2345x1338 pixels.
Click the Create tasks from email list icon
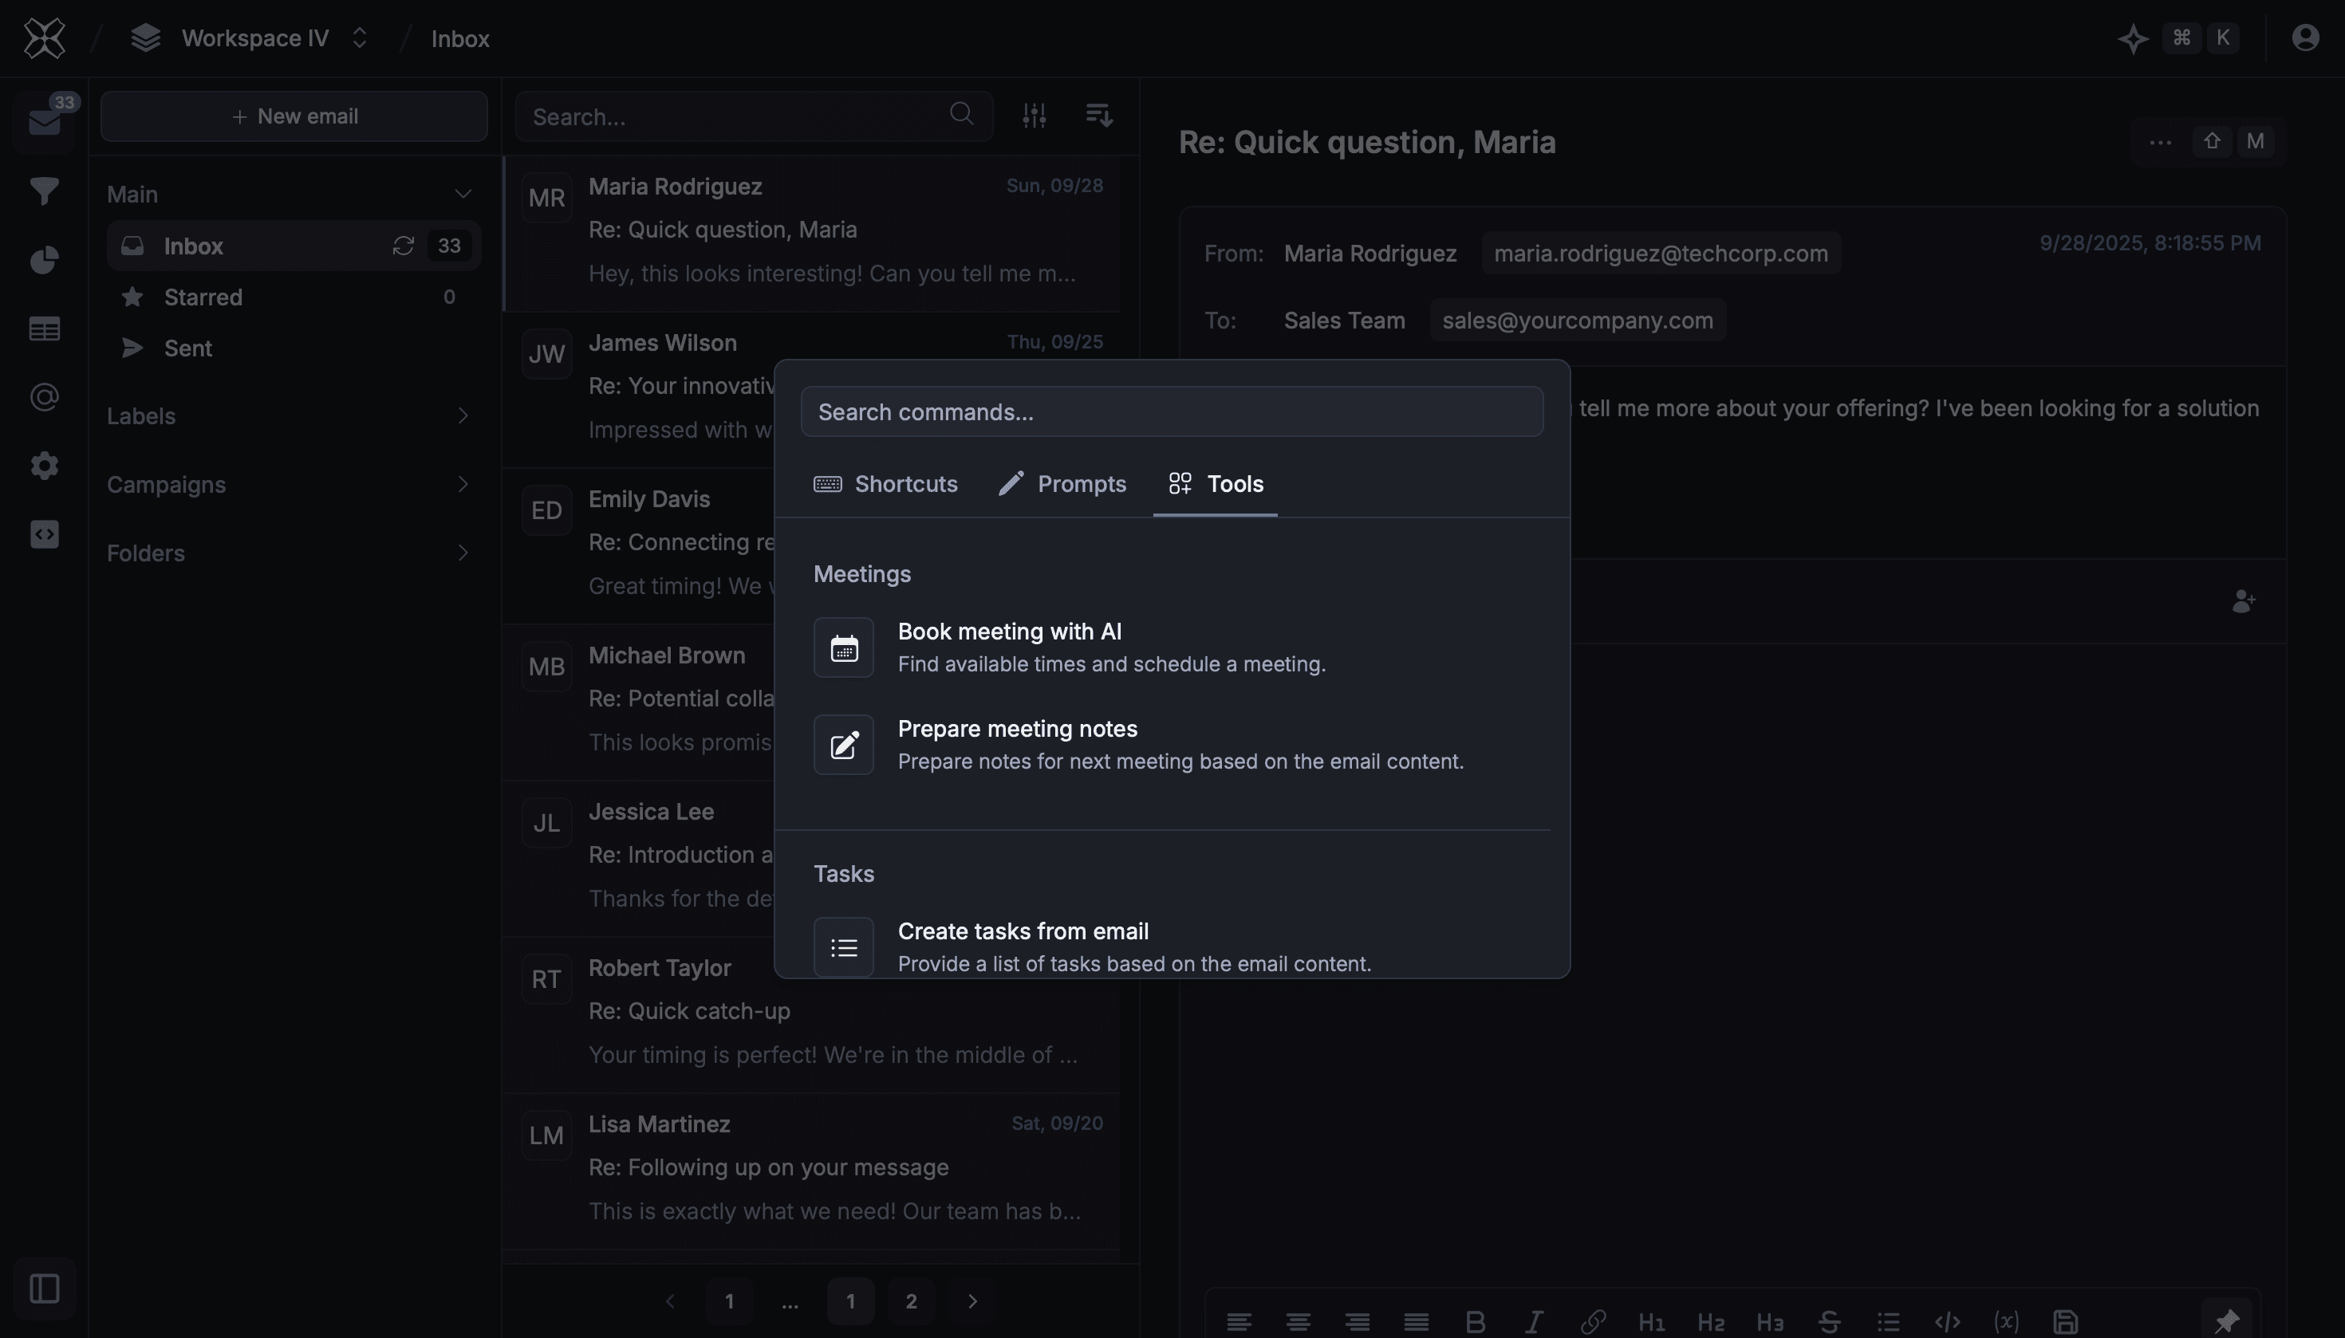(x=843, y=946)
